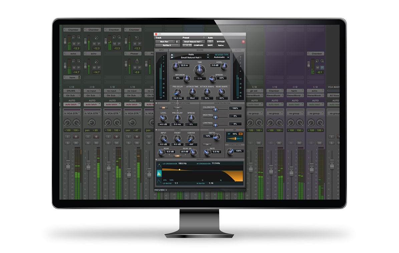Click the 'a' automation icon beside Main Rev

pyautogui.click(x=176, y=42)
